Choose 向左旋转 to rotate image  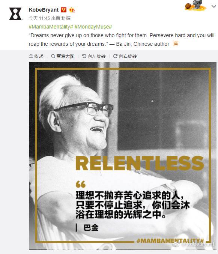(x=96, y=56)
